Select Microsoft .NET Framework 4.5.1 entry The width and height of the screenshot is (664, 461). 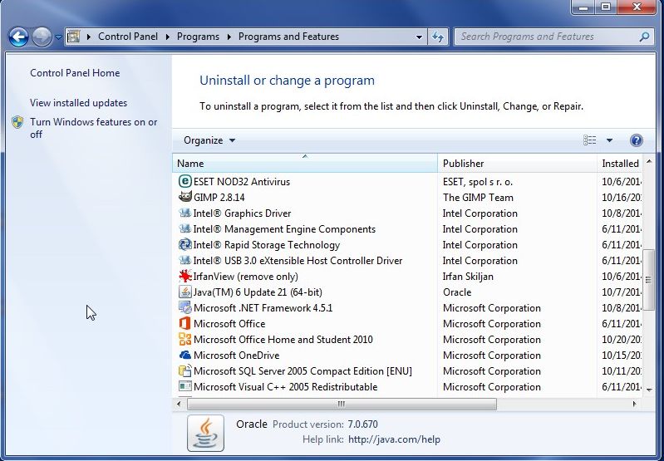click(x=263, y=308)
